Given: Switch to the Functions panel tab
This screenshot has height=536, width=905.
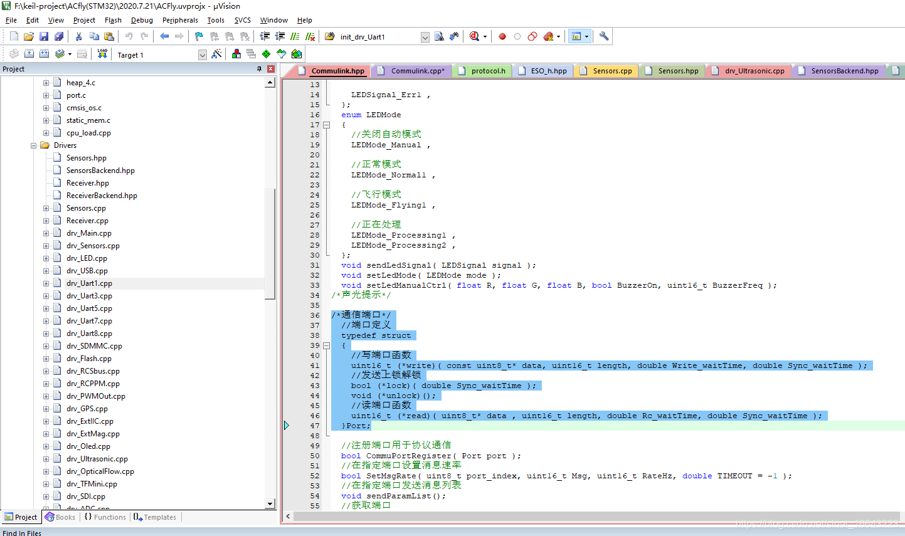Looking at the screenshot, I should [105, 517].
